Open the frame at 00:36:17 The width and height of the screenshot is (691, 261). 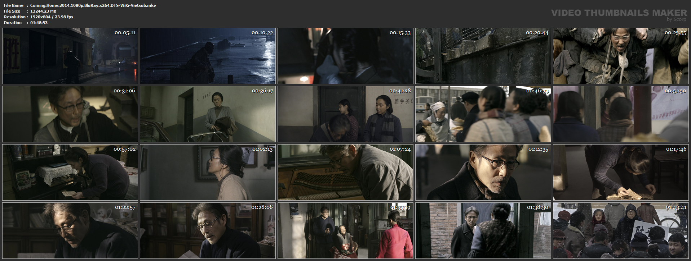(x=208, y=114)
